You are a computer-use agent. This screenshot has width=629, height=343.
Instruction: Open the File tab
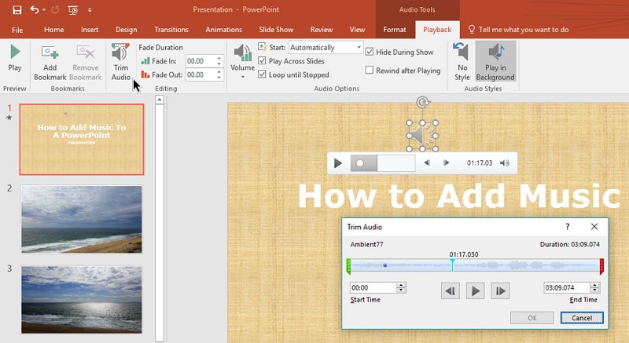point(17,30)
